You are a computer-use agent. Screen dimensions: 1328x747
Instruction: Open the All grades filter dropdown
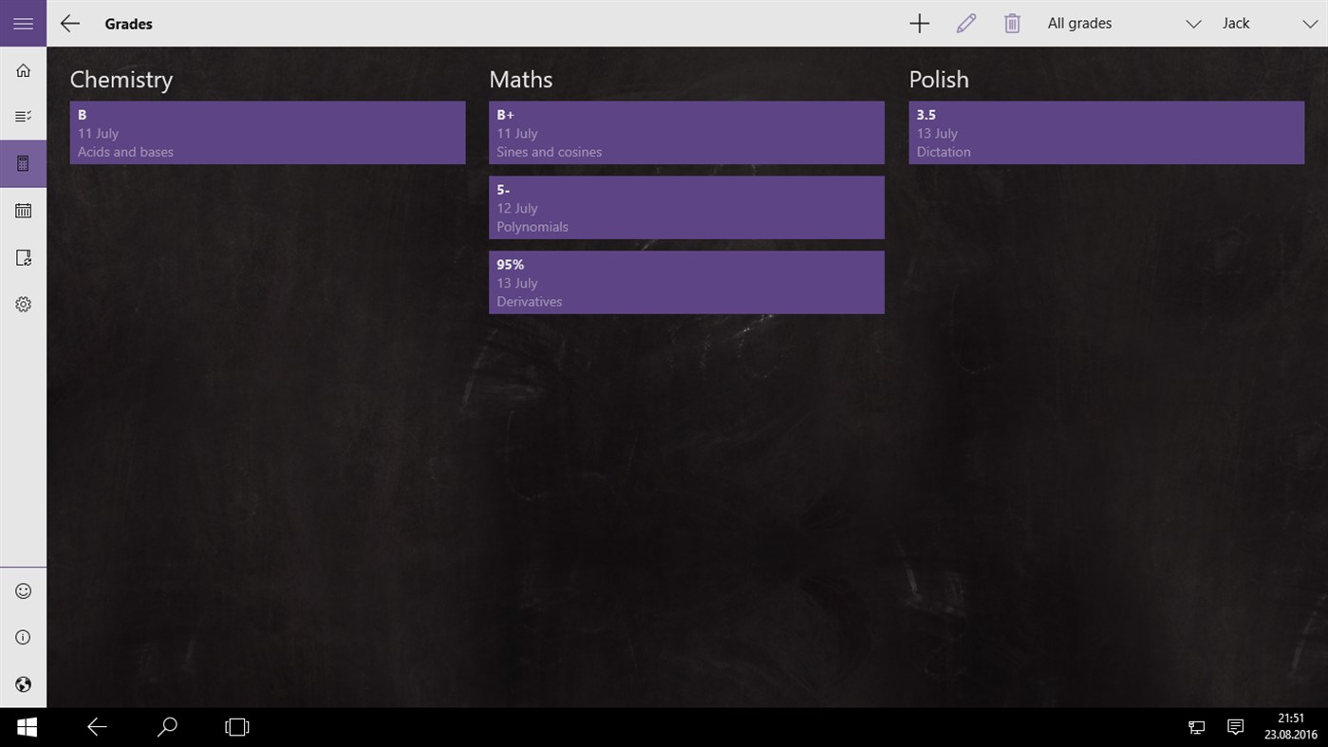click(x=1079, y=23)
